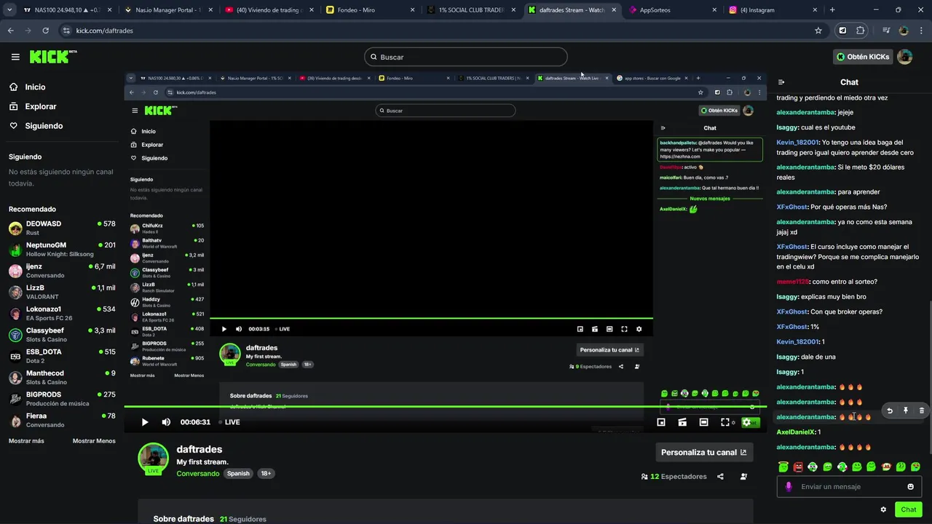Viewport: 932px width, 524px height.
Task: Switch to AppSorteos tab
Action: [x=671, y=10]
